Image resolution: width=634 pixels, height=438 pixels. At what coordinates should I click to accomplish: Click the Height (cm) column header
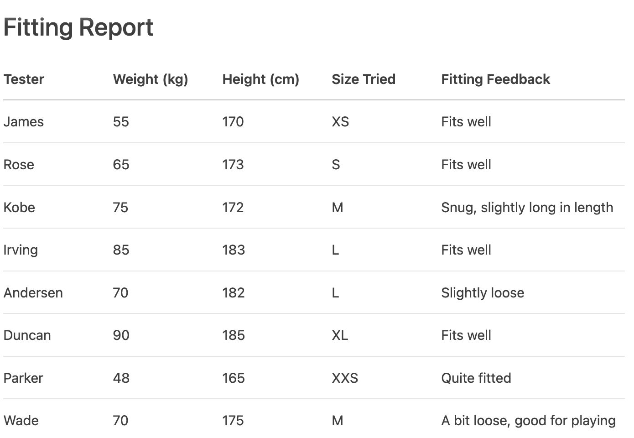(260, 79)
